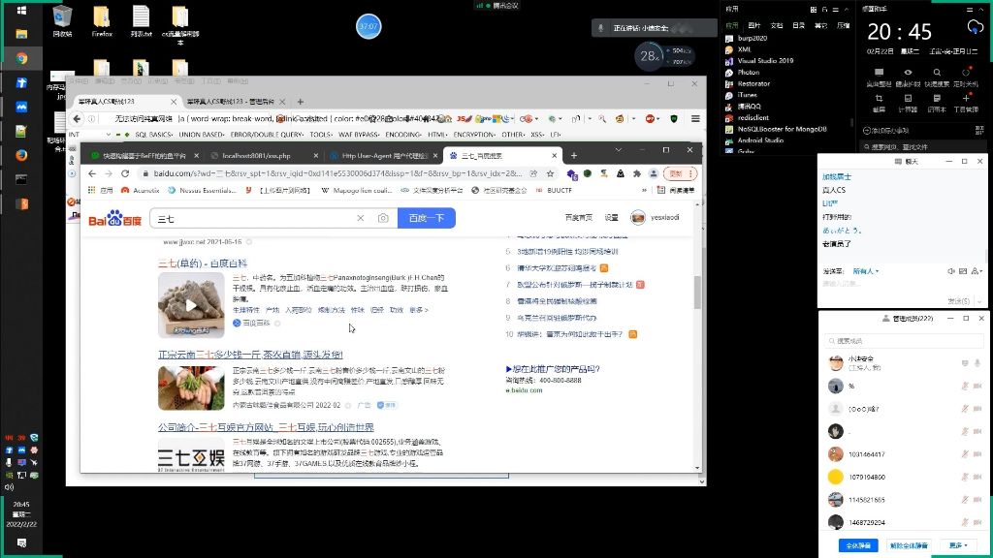993x558 pixels.
Task: Open a new tab in Firefox window
Action: (301, 101)
